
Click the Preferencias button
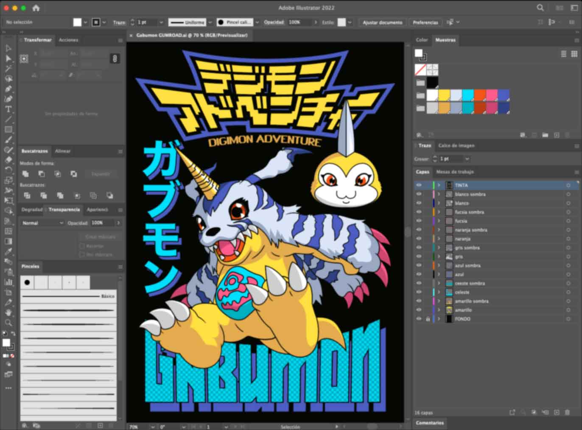pyautogui.click(x=425, y=22)
